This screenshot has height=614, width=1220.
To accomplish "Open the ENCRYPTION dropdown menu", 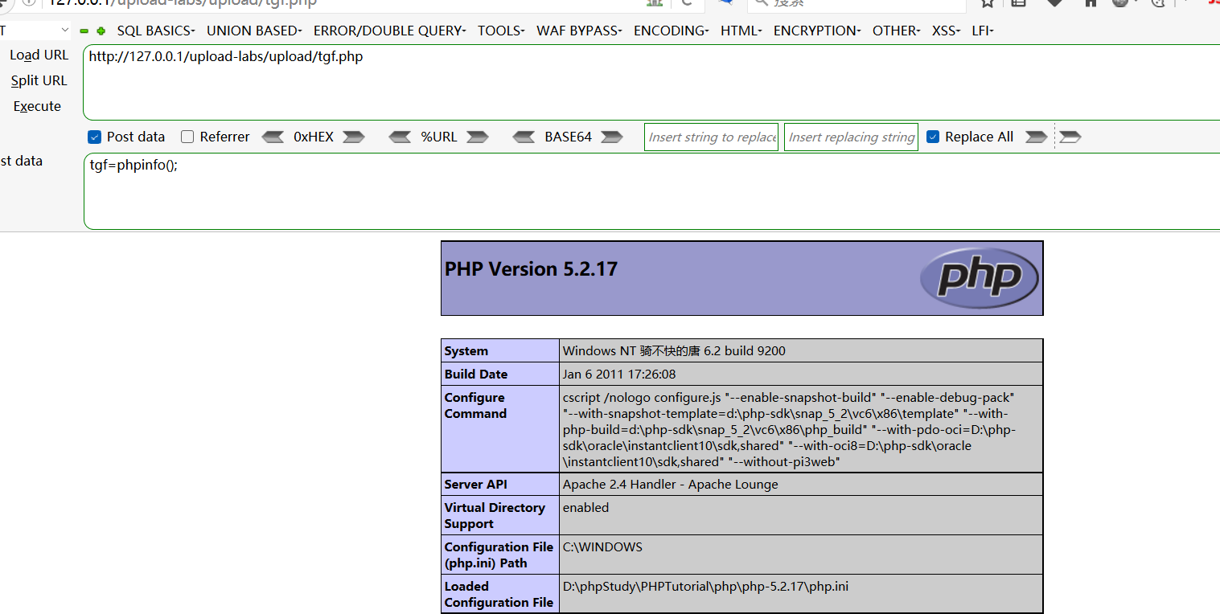I will point(817,31).
